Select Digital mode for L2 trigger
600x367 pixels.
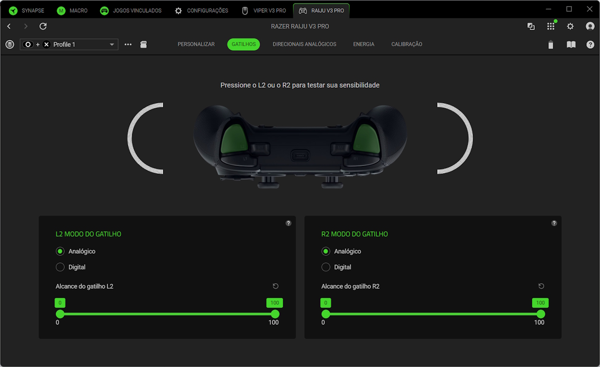point(60,267)
